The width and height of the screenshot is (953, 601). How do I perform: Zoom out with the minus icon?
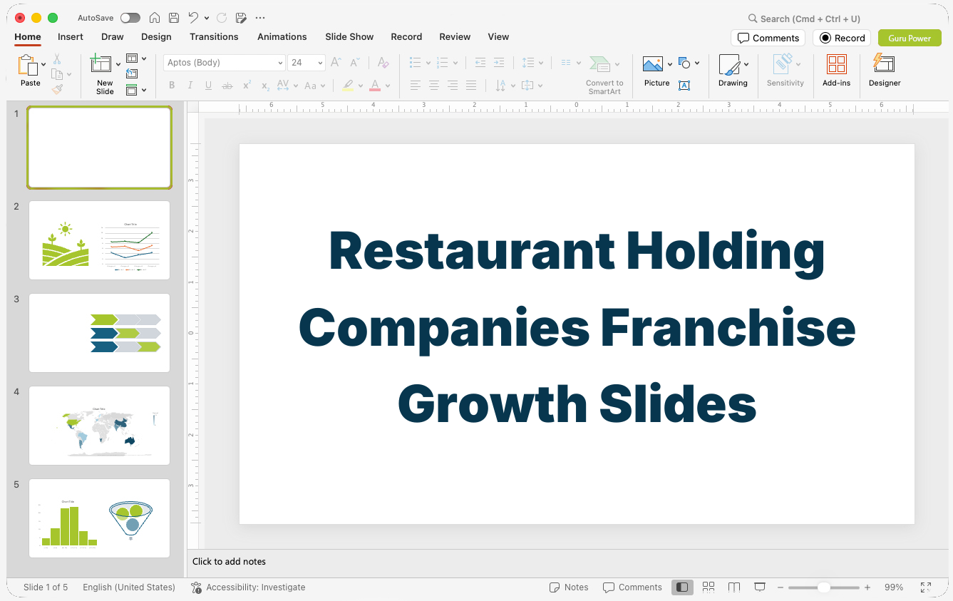tap(781, 587)
